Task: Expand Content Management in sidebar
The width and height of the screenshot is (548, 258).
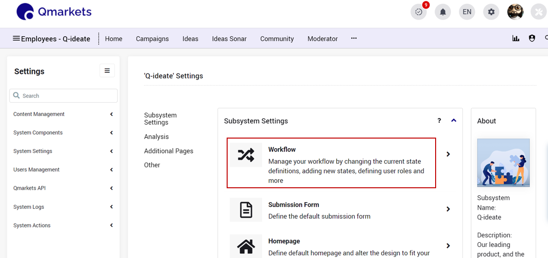Action: coord(63,114)
